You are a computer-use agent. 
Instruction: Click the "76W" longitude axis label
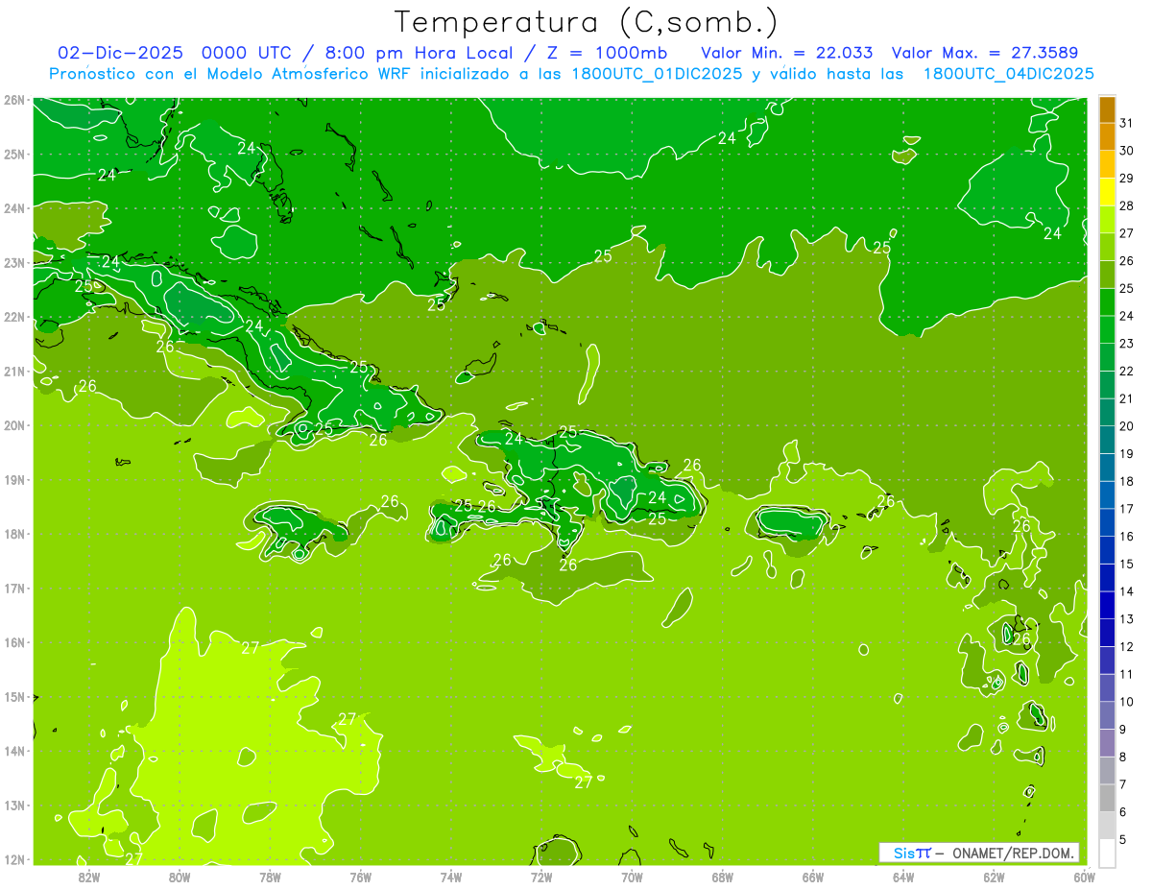tap(361, 876)
